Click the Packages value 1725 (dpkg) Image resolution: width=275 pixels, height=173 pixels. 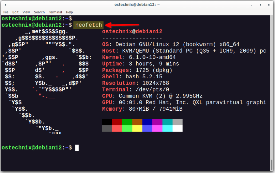point(154,70)
